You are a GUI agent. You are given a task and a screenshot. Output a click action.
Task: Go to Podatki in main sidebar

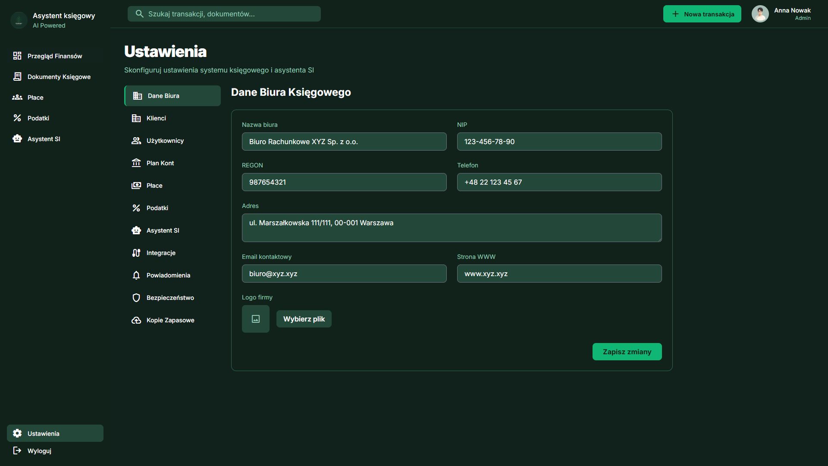pyautogui.click(x=38, y=118)
